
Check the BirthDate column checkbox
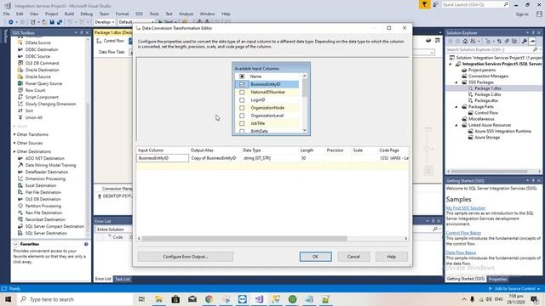pyautogui.click(x=242, y=131)
